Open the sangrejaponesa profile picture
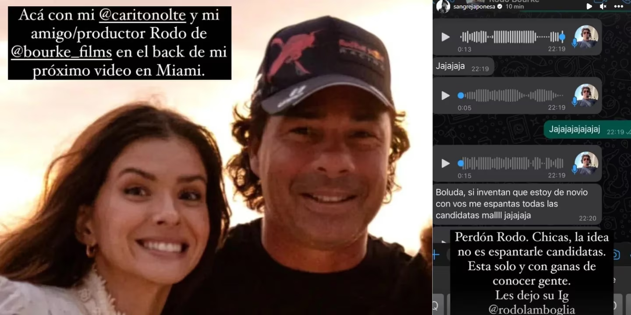This screenshot has width=631, height=315. pyautogui.click(x=443, y=6)
